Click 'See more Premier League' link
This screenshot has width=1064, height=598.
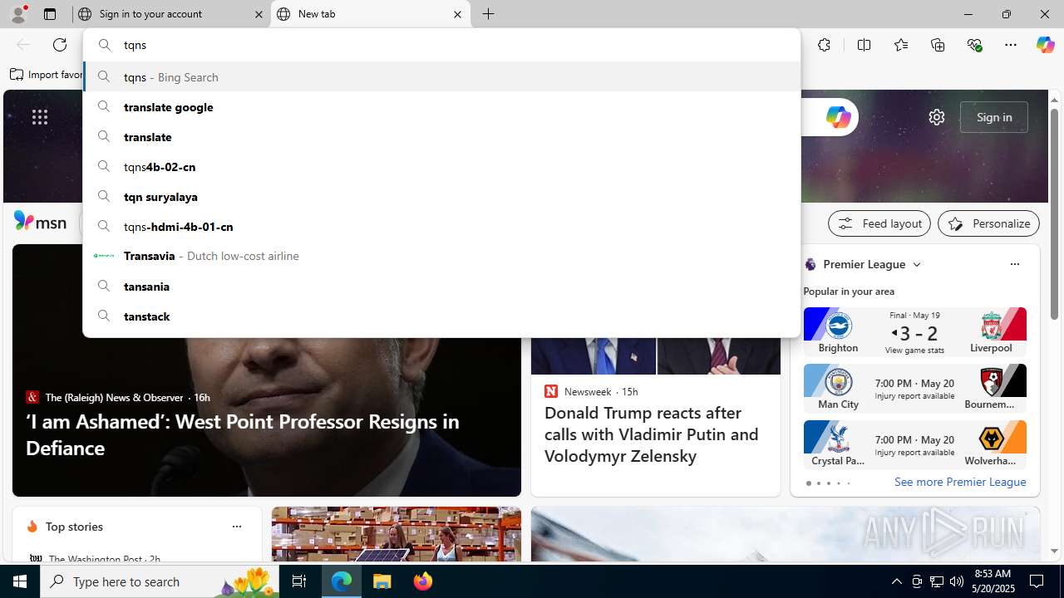click(x=960, y=482)
